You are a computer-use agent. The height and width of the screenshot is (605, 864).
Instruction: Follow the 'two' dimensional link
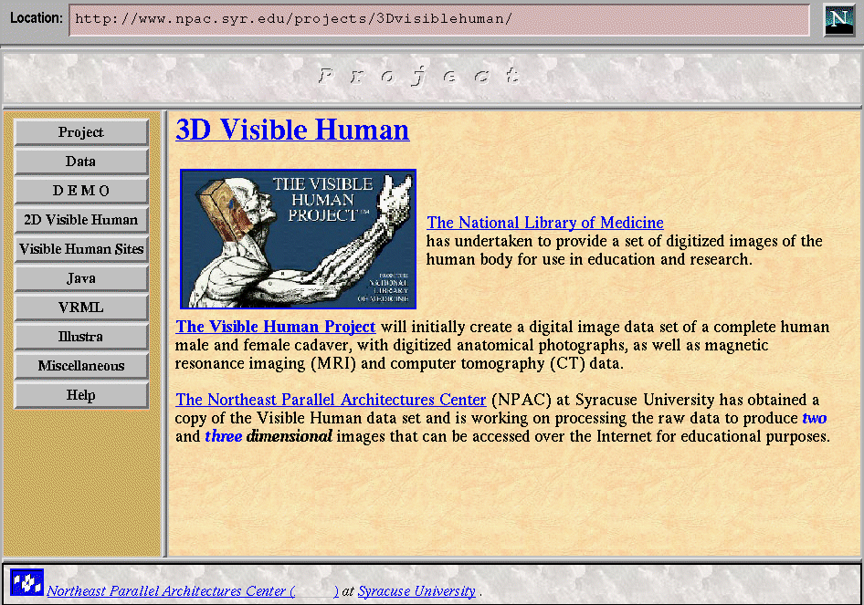tap(815, 418)
